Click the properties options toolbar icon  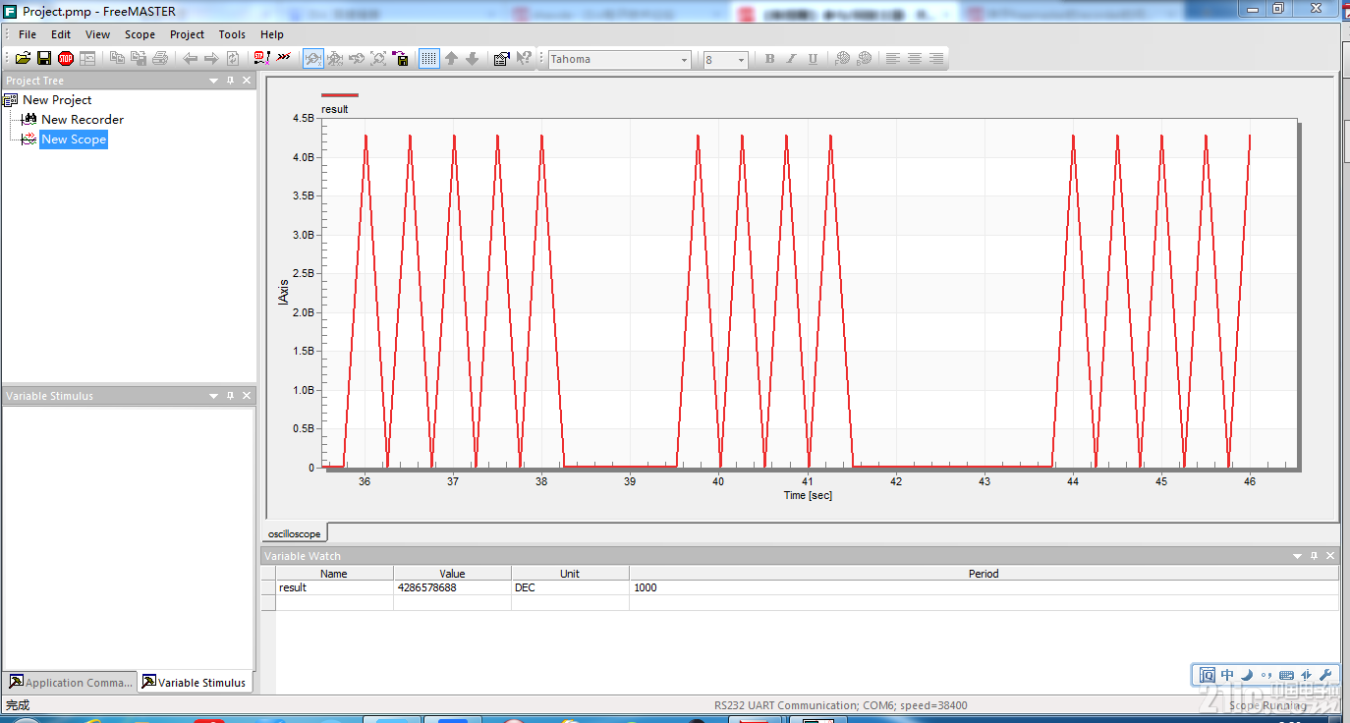(501, 59)
